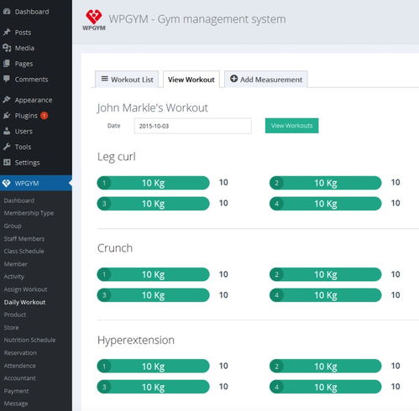This screenshot has width=419, height=411.
Task: Click the Media icon in sidebar
Action: 7,48
